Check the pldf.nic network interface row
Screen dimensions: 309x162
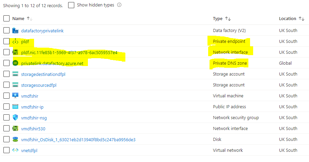tap(6, 52)
